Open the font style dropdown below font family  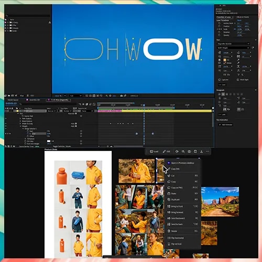(x=234, y=48)
